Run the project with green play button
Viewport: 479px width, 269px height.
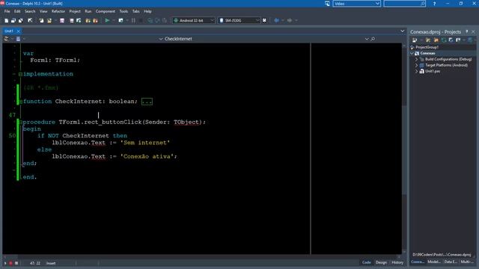click(107, 20)
